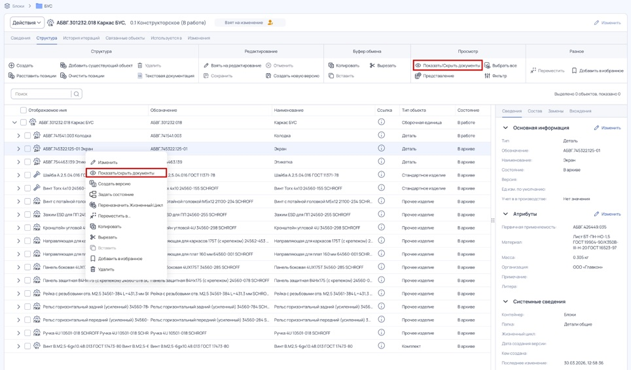This screenshot has width=631, height=370.
Task: Check the АБВГ.301232.018 Каркас БУС row checkbox
Action: click(x=24, y=122)
